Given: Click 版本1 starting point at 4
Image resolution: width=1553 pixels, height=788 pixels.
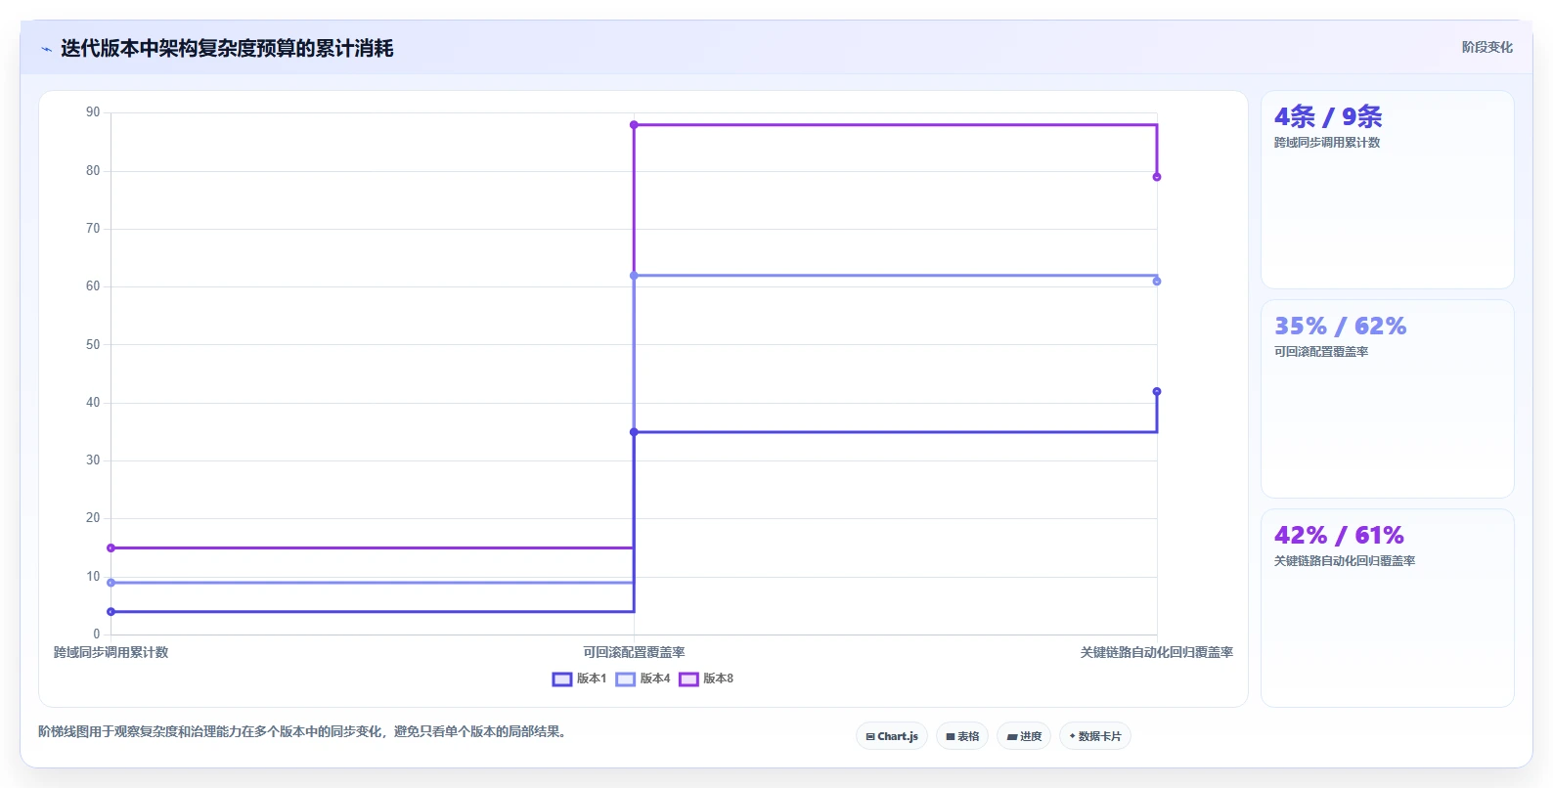Looking at the screenshot, I should 111,612.
